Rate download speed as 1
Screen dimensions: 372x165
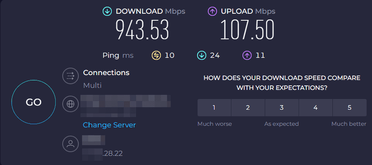pos(214,107)
